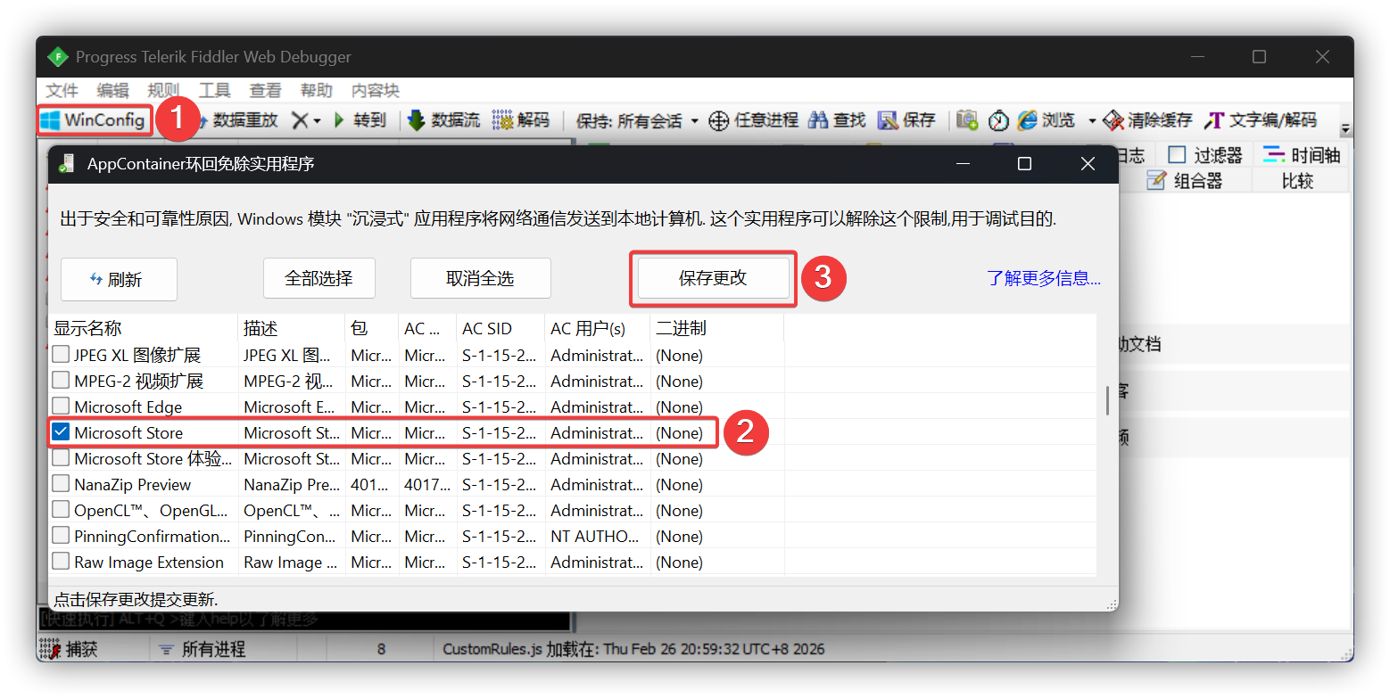Toggle the 解码 decode button

[x=503, y=120]
